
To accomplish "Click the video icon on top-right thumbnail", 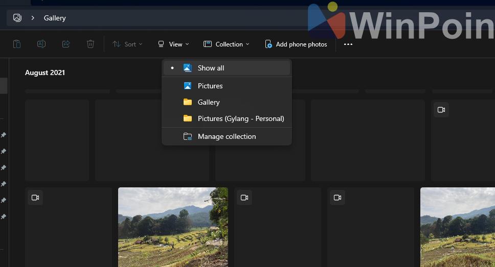I will pyautogui.click(x=441, y=110).
